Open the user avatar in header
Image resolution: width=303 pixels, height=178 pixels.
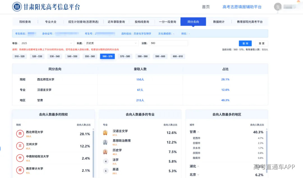278,7
